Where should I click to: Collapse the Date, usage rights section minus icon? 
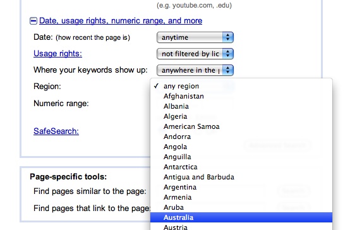(x=33, y=21)
